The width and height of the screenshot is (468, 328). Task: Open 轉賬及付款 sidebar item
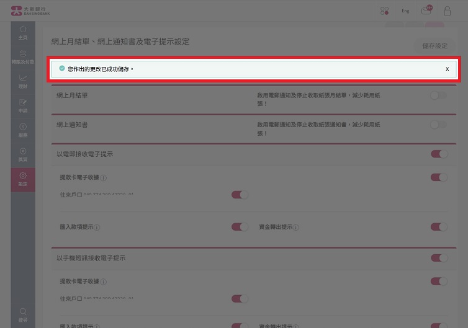(x=23, y=57)
